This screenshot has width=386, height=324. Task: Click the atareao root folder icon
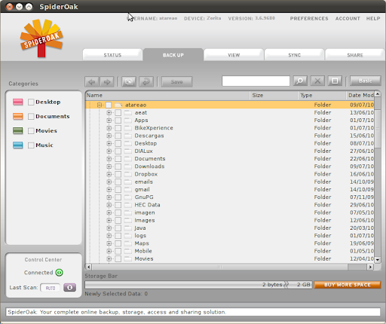click(118, 105)
